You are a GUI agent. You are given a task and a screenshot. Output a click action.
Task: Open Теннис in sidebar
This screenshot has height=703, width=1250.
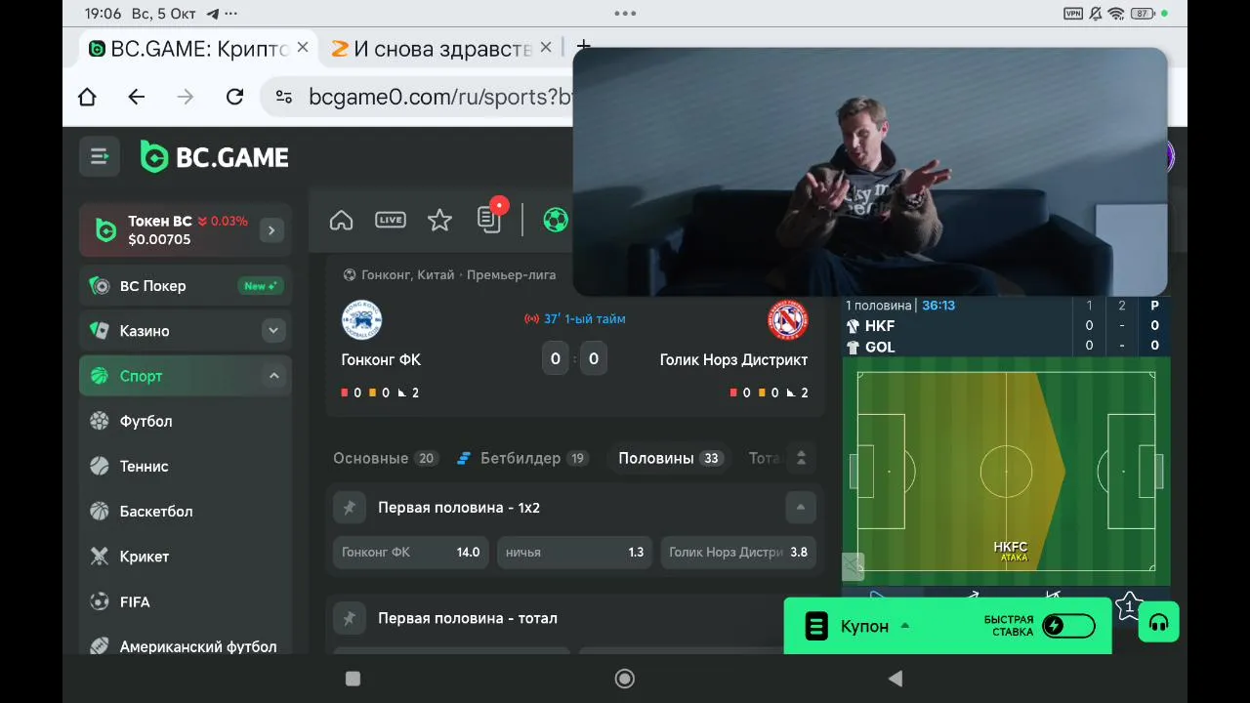coord(186,466)
